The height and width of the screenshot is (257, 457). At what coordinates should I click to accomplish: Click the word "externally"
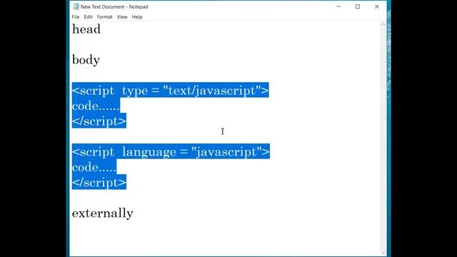point(103,213)
